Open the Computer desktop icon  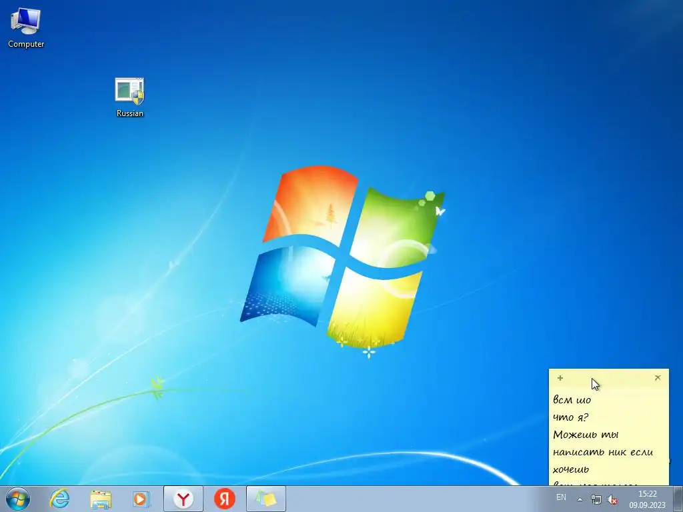26,28
